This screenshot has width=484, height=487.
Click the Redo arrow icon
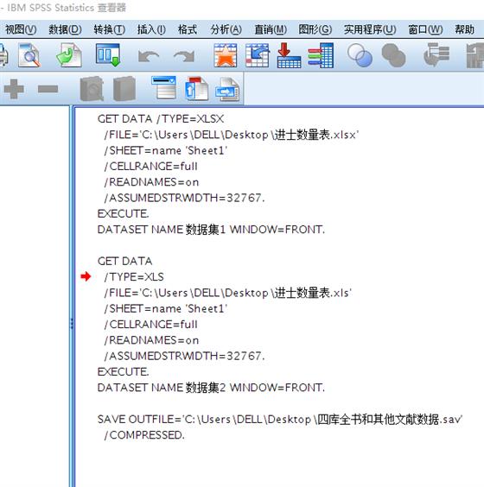tap(184, 56)
